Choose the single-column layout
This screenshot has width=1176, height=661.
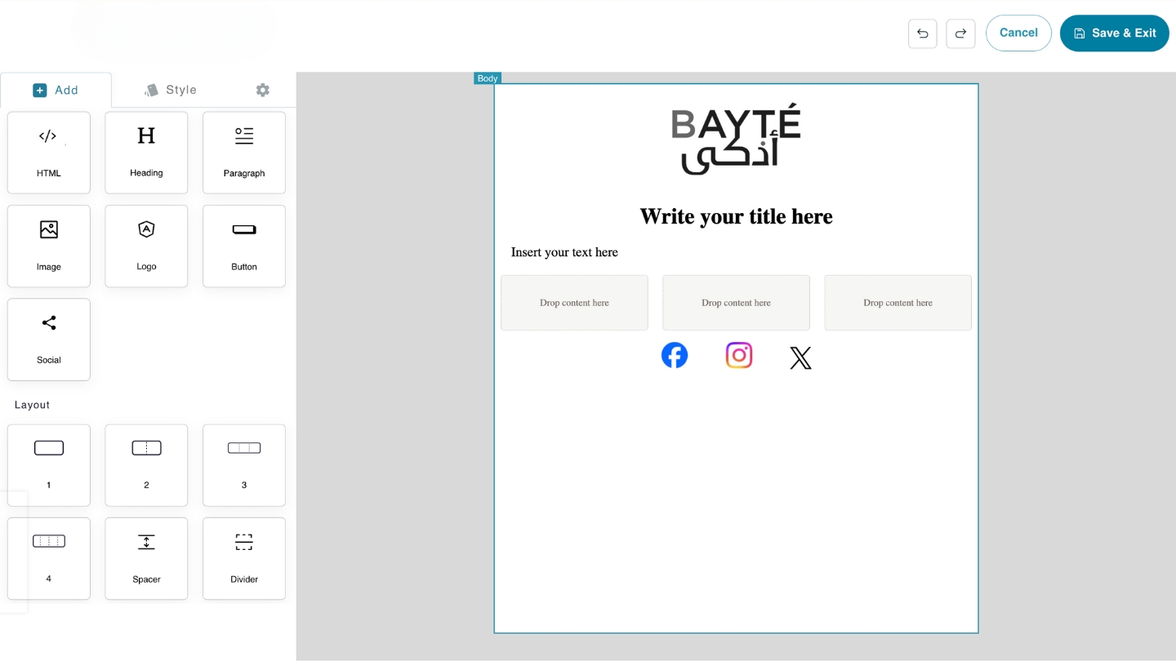49,465
